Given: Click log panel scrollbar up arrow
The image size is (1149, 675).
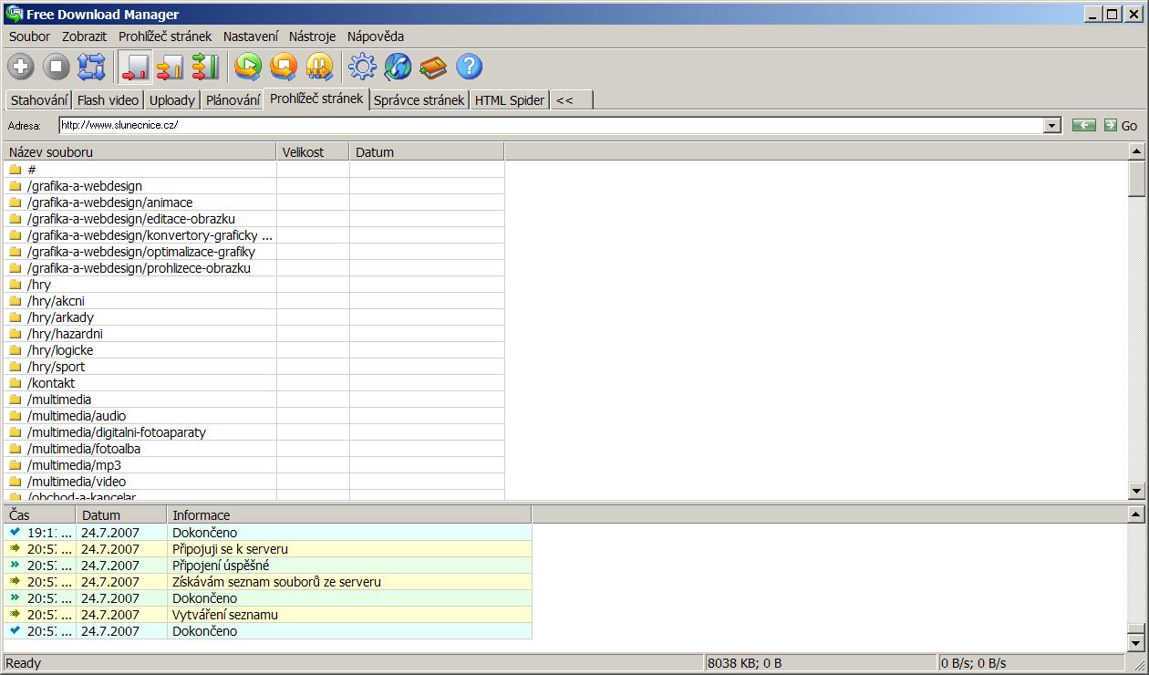Looking at the screenshot, I should point(1136,515).
